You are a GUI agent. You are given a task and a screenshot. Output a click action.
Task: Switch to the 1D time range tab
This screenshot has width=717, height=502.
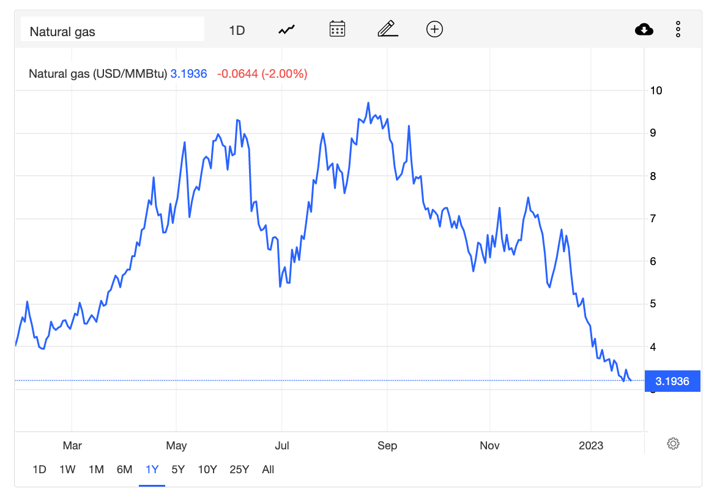click(x=39, y=470)
